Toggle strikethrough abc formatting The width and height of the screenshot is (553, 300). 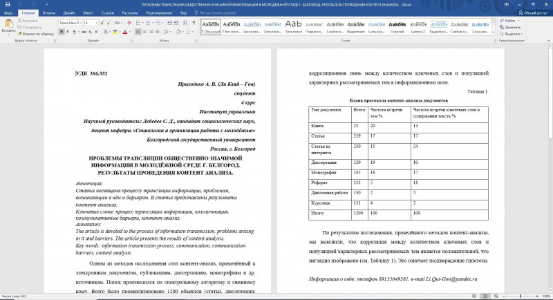pyautogui.click(x=84, y=32)
